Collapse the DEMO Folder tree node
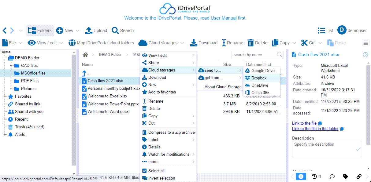This screenshot has width=371, height=182. click(x=5, y=58)
